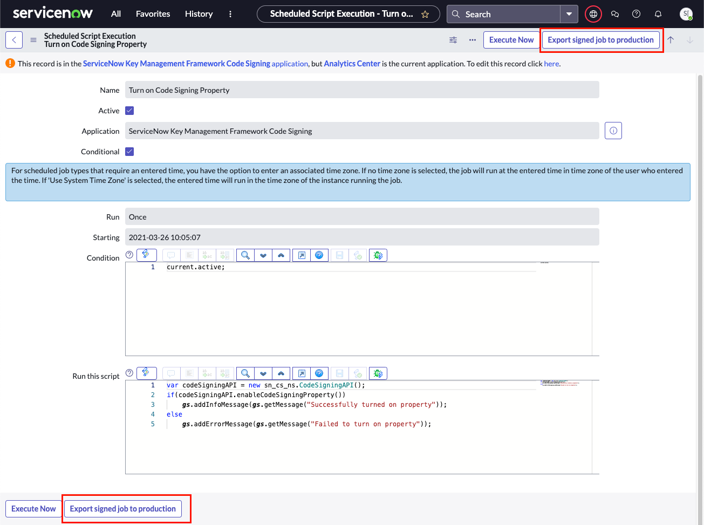Click the 'here' link to edit record
This screenshot has height=525, width=704.
(551, 64)
